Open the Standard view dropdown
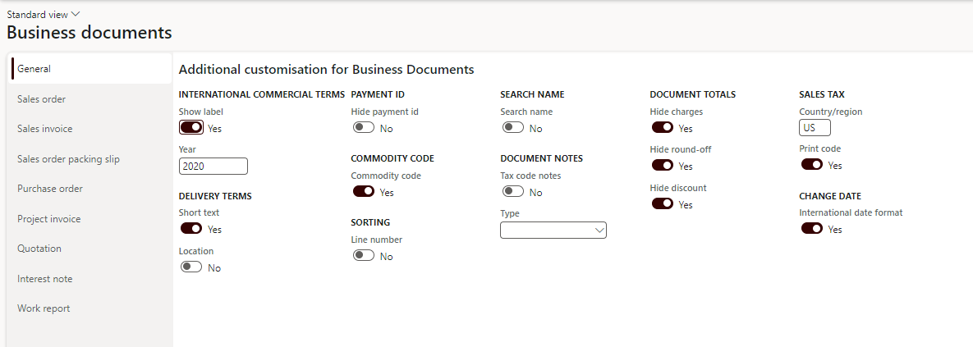 click(x=44, y=14)
